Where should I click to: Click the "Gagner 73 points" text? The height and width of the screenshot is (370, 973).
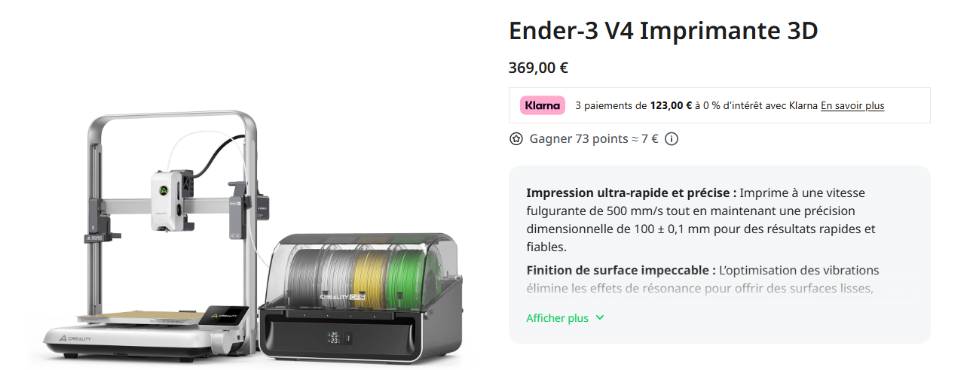click(578, 139)
